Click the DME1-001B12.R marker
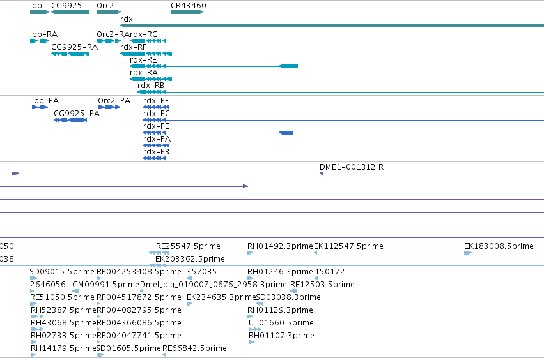 pyautogui.click(x=322, y=174)
